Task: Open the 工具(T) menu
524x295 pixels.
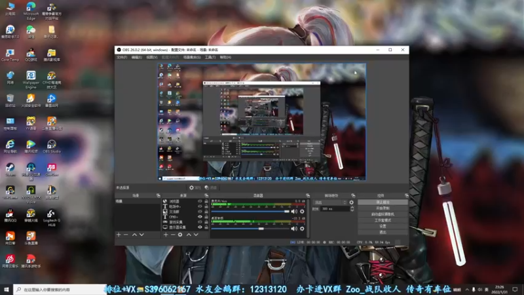Action: coord(210,58)
